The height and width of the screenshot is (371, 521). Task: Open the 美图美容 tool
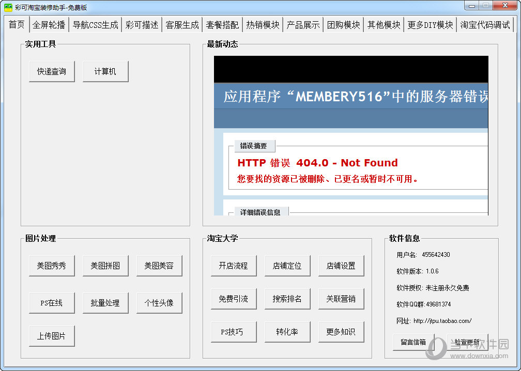(x=160, y=266)
